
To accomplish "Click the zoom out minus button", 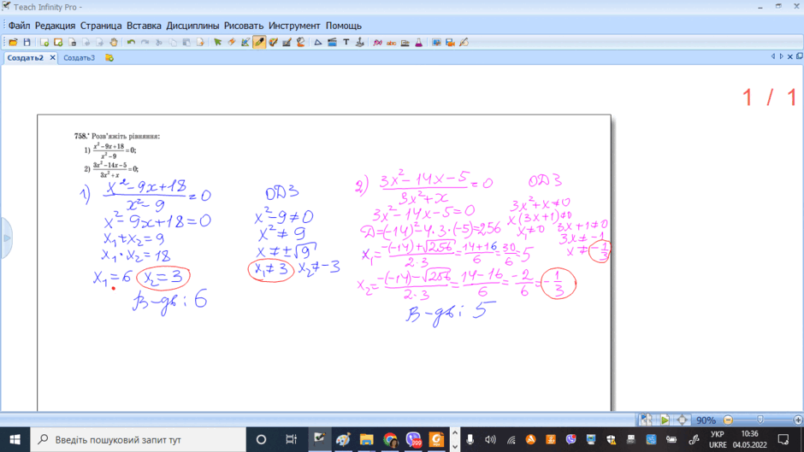I will (x=728, y=420).
